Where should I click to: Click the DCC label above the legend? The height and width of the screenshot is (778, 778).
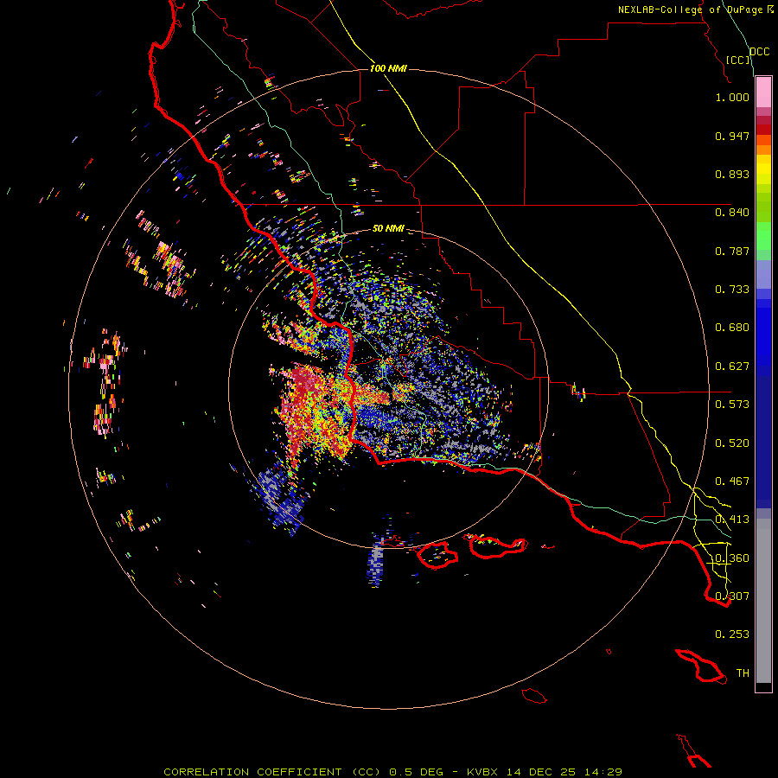coord(759,52)
